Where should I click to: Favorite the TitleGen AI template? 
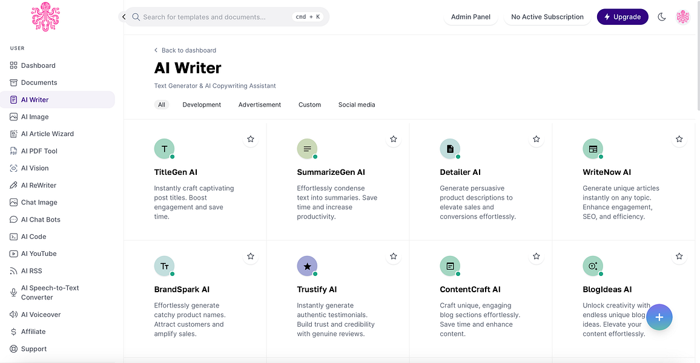coord(251,139)
